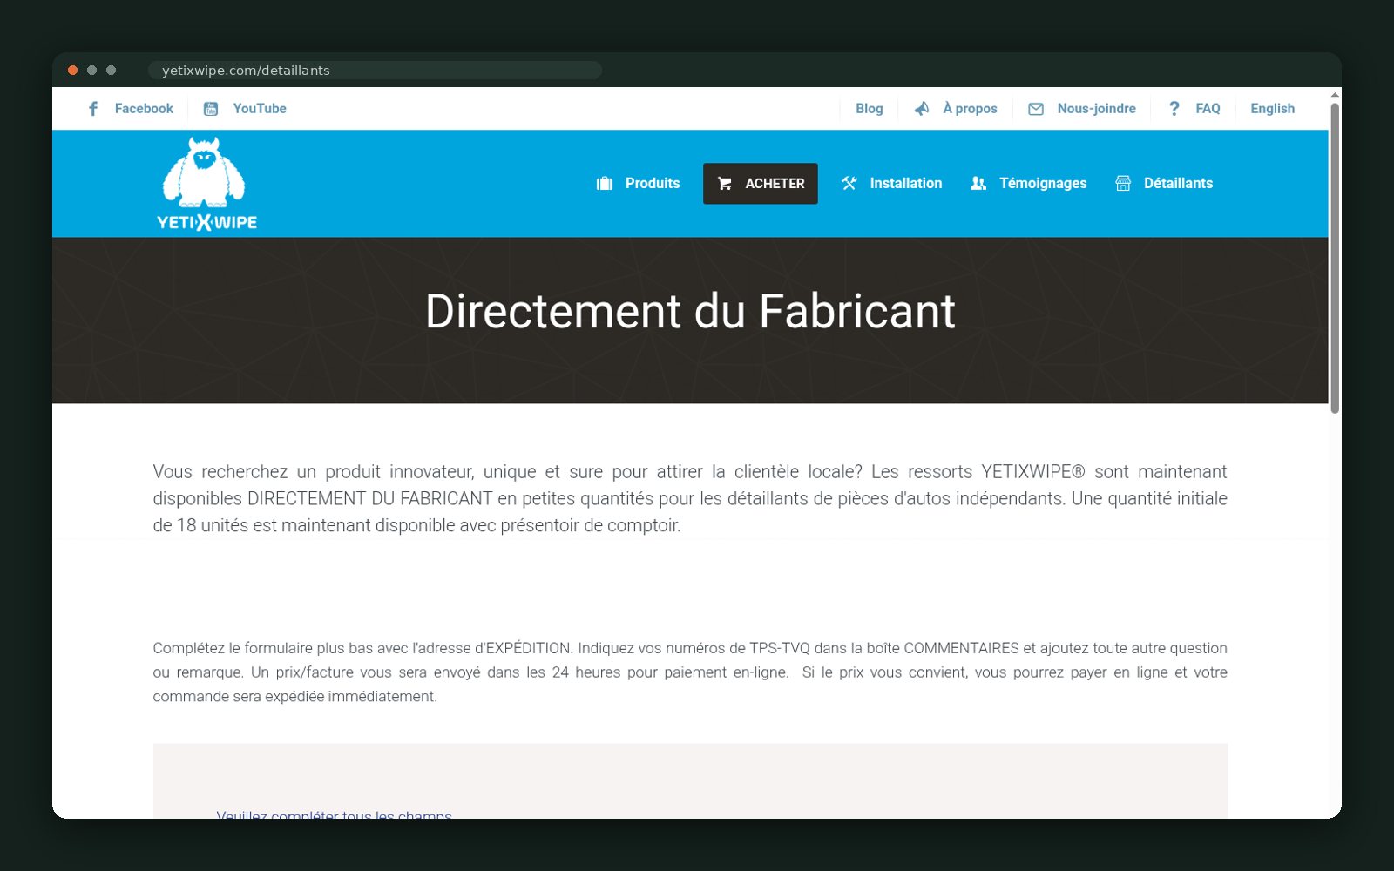
Task: Click the storefront icon beside Détaillants
Action: [x=1123, y=184]
